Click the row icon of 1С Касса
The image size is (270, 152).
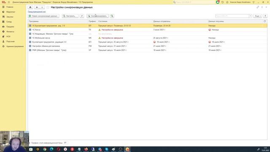point(30,30)
